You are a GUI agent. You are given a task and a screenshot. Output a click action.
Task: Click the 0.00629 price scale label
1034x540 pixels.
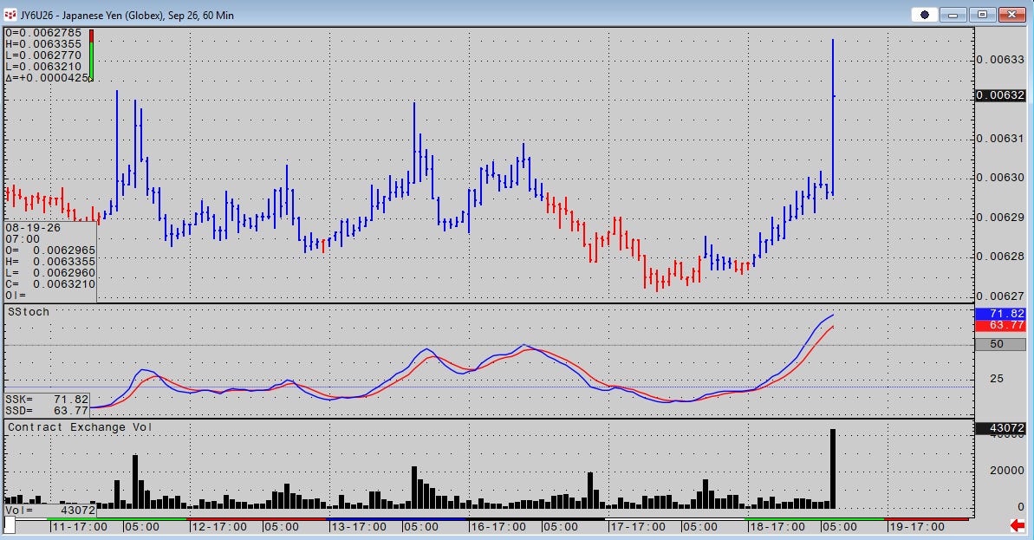pyautogui.click(x=1000, y=217)
